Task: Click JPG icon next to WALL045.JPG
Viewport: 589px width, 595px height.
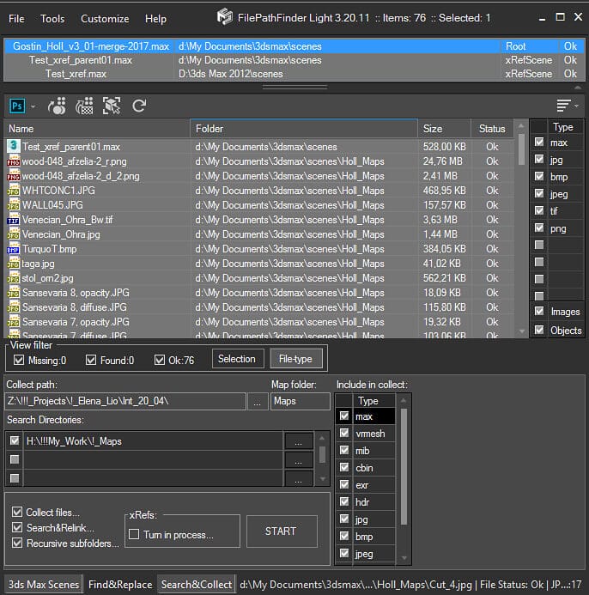Action: tap(13, 205)
